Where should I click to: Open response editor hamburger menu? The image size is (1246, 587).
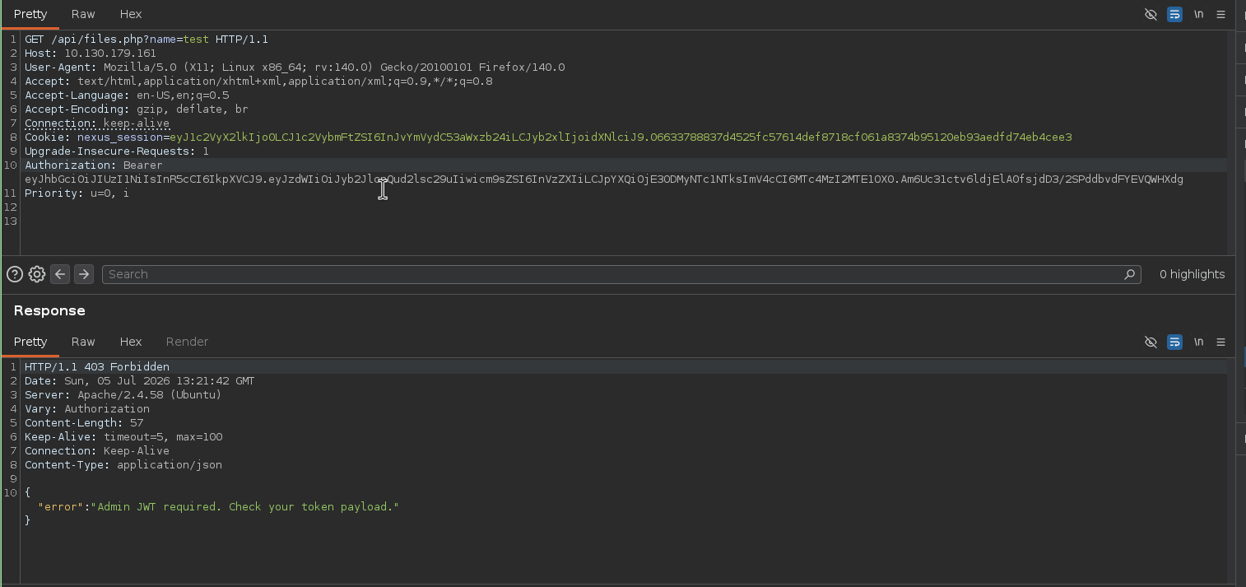pyautogui.click(x=1221, y=342)
